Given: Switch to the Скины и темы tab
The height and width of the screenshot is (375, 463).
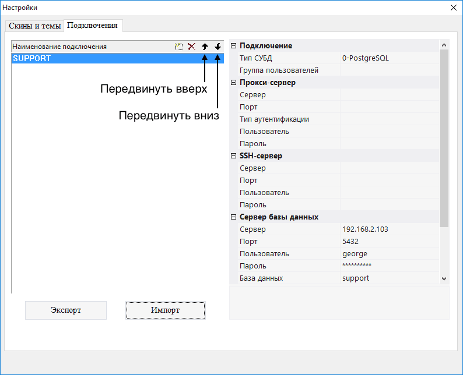Looking at the screenshot, I should (x=35, y=26).
